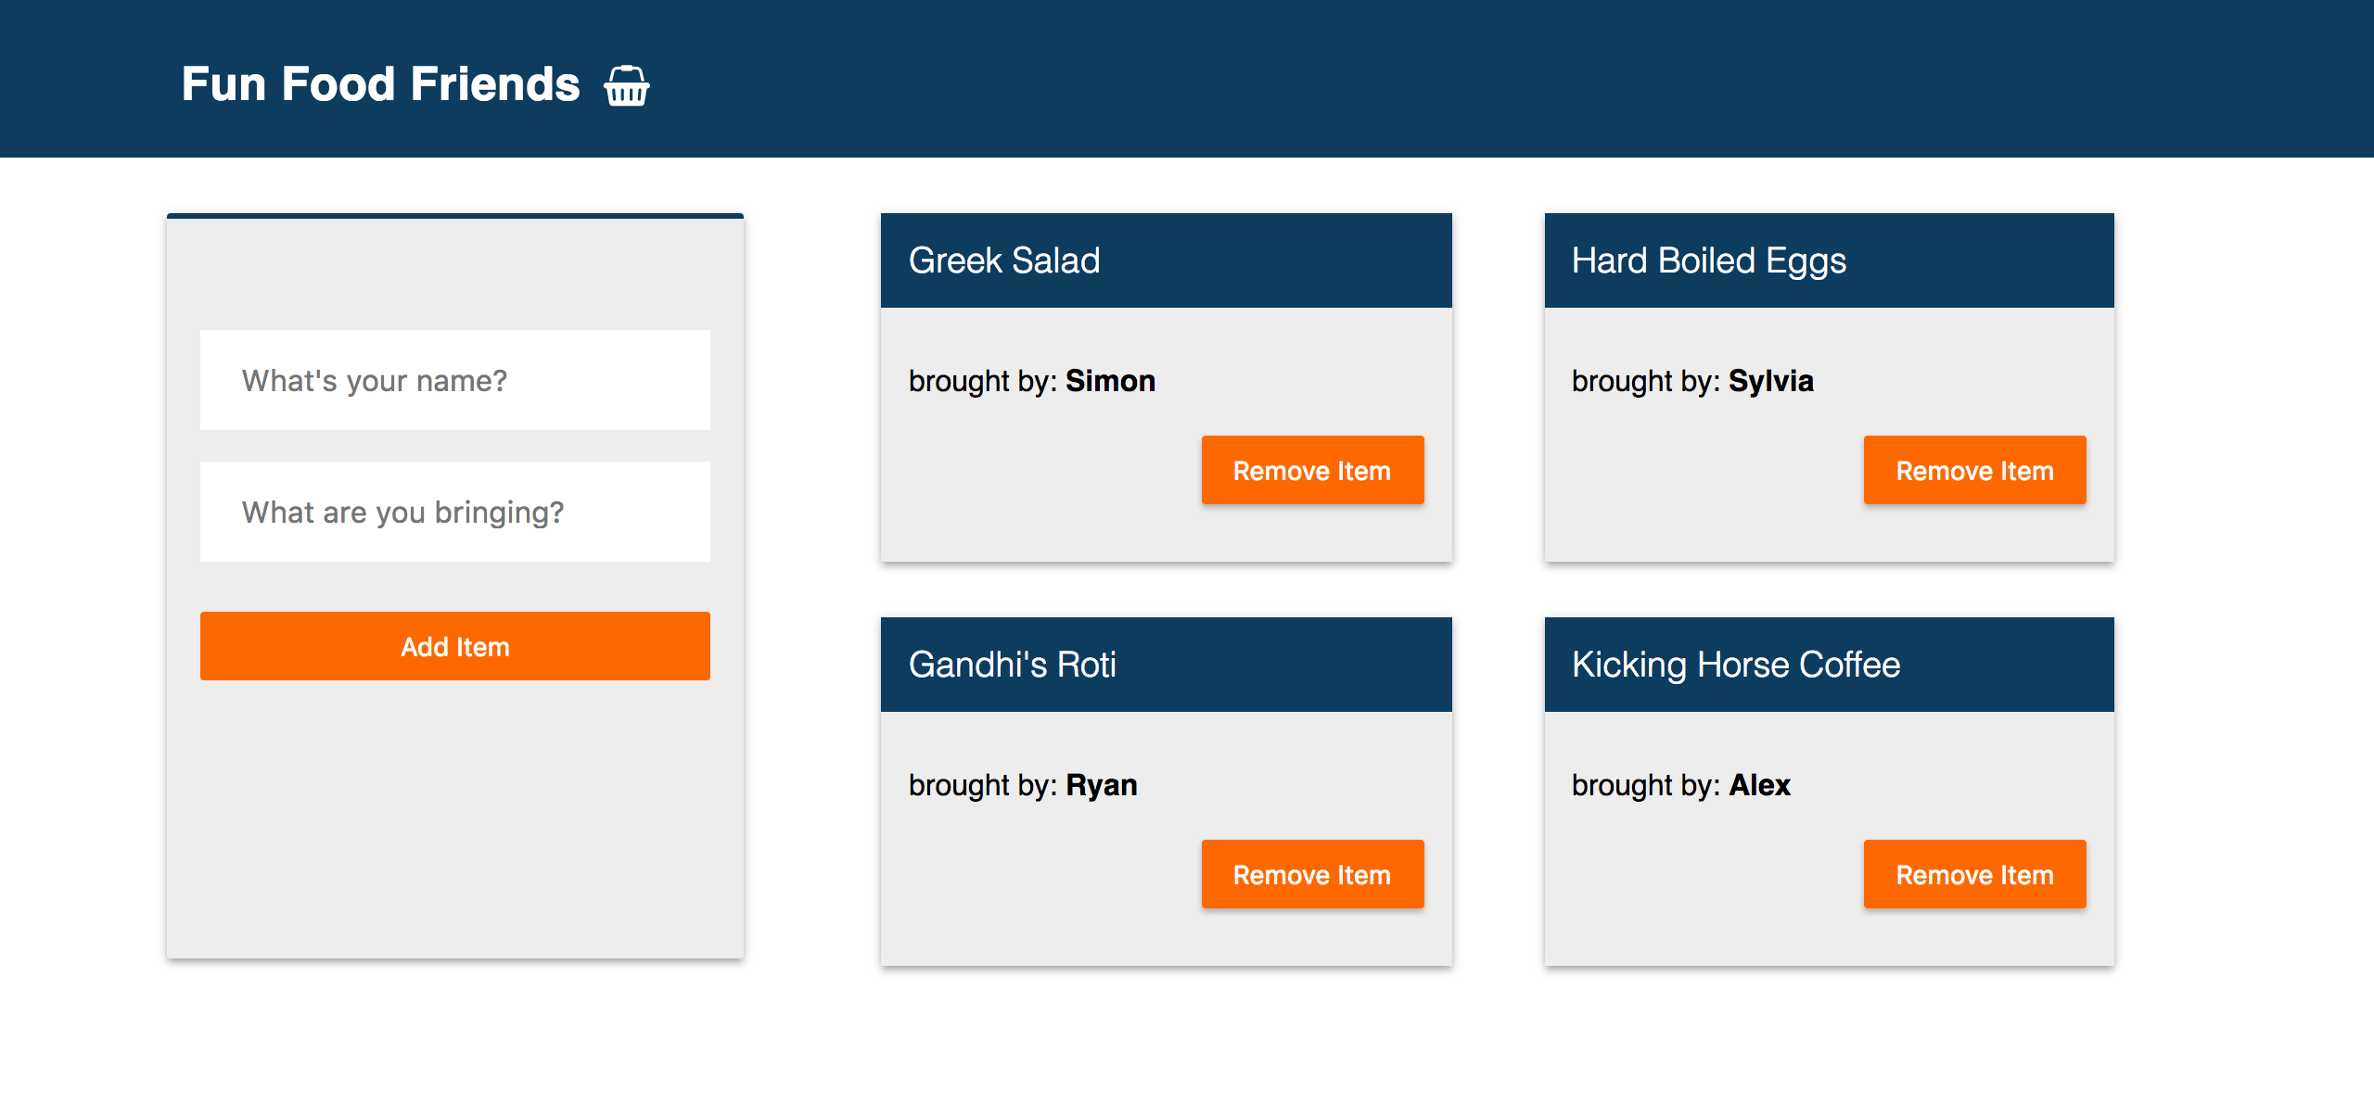Focus the "What are you bringing?" field

point(454,512)
